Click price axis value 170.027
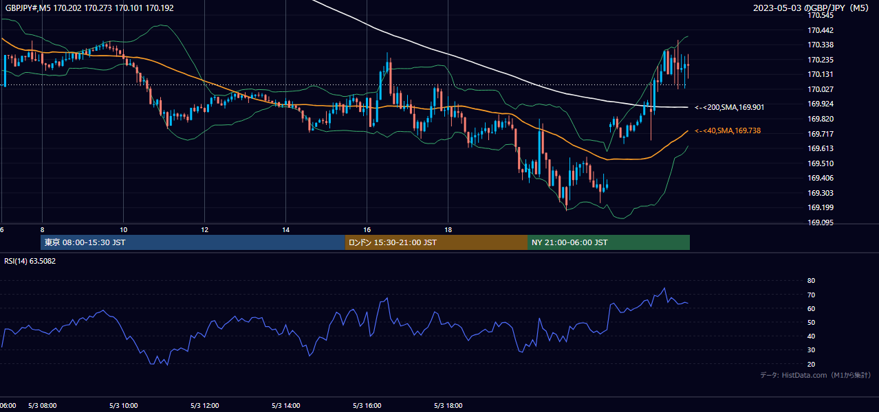This screenshot has width=879, height=412. (821, 89)
